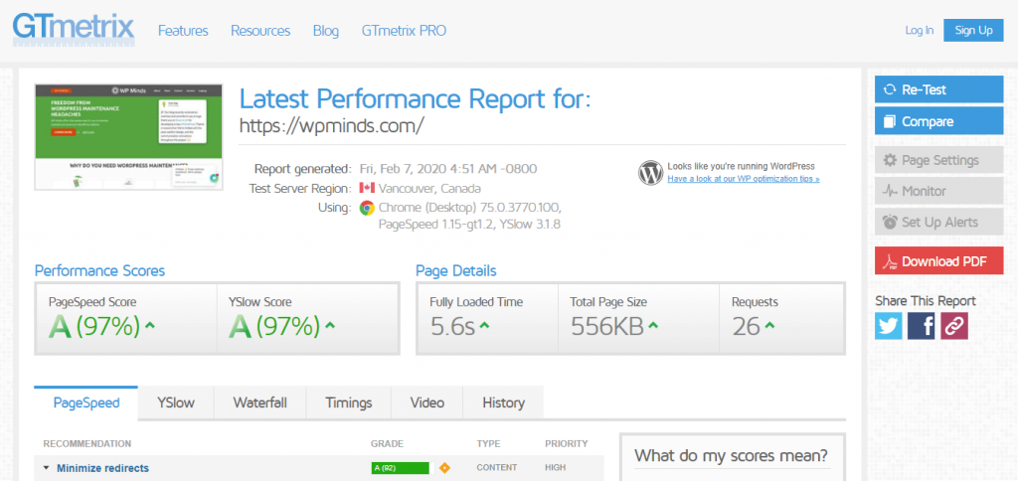Click the GTmetrix logo
This screenshot has height=481, width=1018.
74,29
